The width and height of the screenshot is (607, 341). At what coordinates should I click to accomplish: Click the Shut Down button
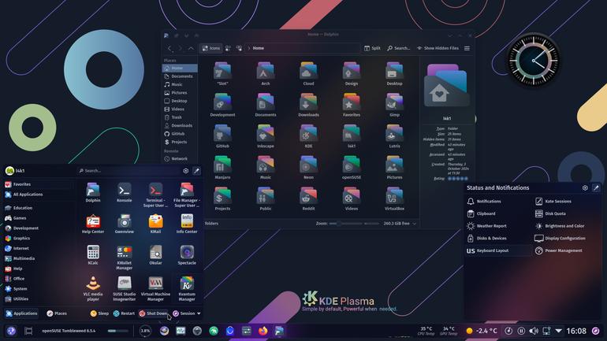coord(153,313)
